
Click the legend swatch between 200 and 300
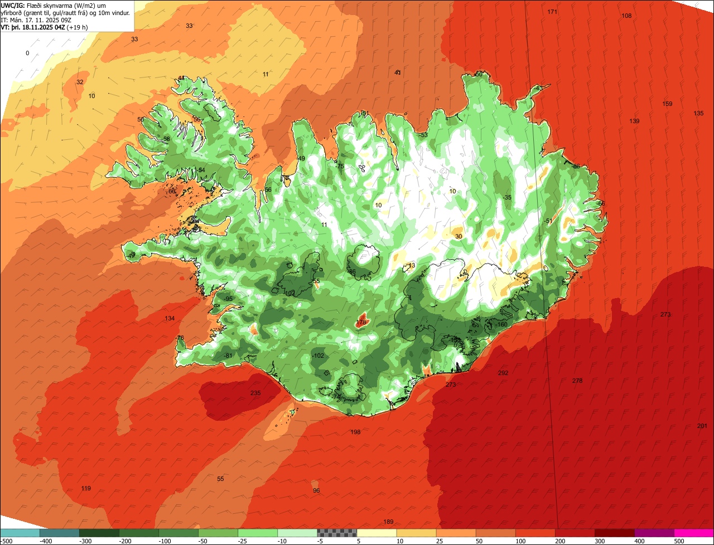pyautogui.click(x=575, y=533)
